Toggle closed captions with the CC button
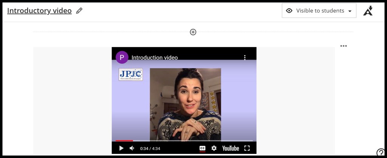Screen dimensions: 387x158 point(203,148)
